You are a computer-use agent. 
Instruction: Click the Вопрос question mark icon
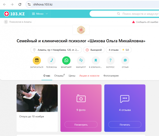(x=110, y=60)
